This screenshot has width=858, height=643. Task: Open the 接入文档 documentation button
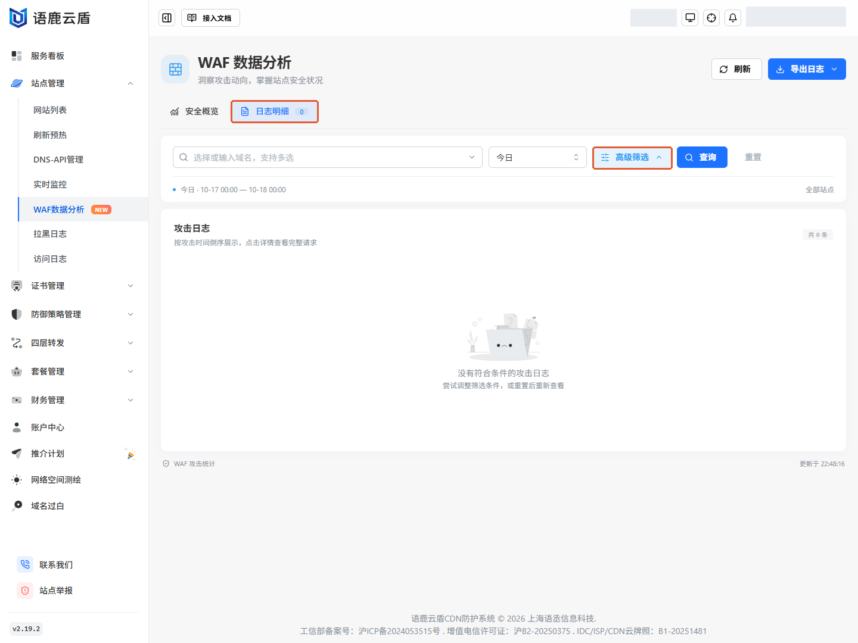(x=210, y=18)
